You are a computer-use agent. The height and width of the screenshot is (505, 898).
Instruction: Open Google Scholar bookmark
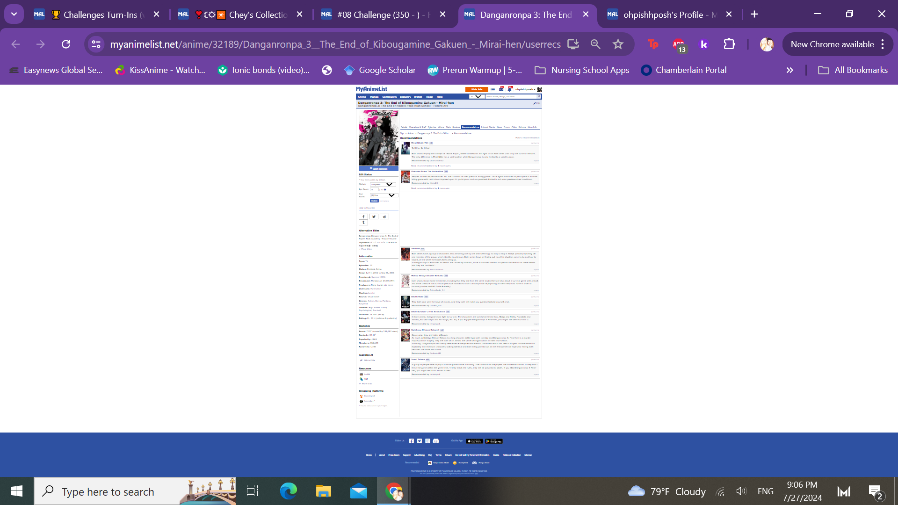click(379, 70)
